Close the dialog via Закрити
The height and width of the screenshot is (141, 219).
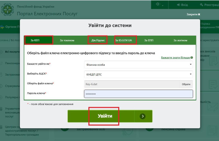point(193,14)
